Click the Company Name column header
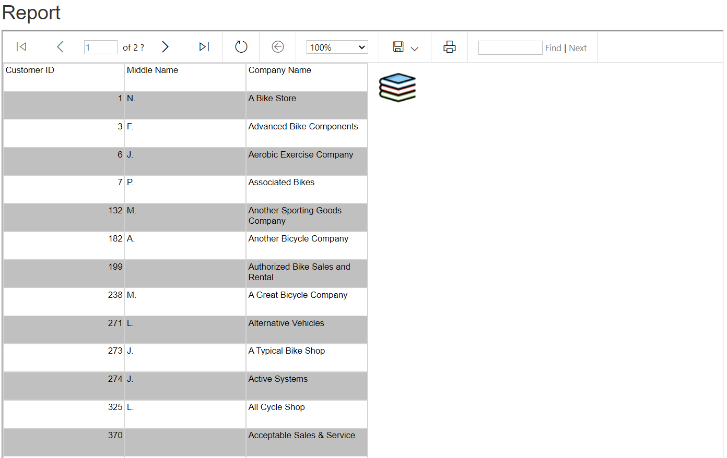This screenshot has height=458, width=727. (279, 70)
